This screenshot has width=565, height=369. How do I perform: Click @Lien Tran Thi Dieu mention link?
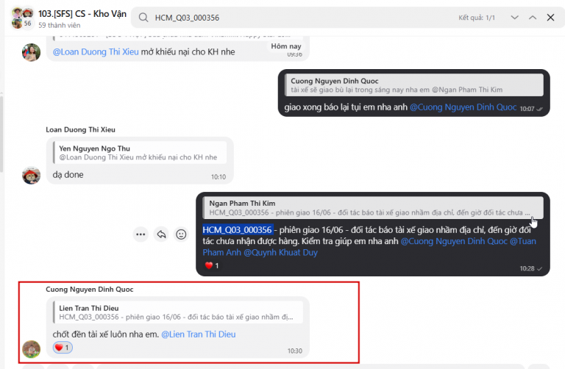tap(199, 334)
